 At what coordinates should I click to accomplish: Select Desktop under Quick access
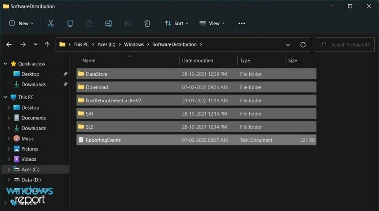pos(30,74)
